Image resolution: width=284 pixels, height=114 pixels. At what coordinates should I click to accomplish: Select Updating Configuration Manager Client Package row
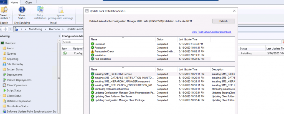163,100
